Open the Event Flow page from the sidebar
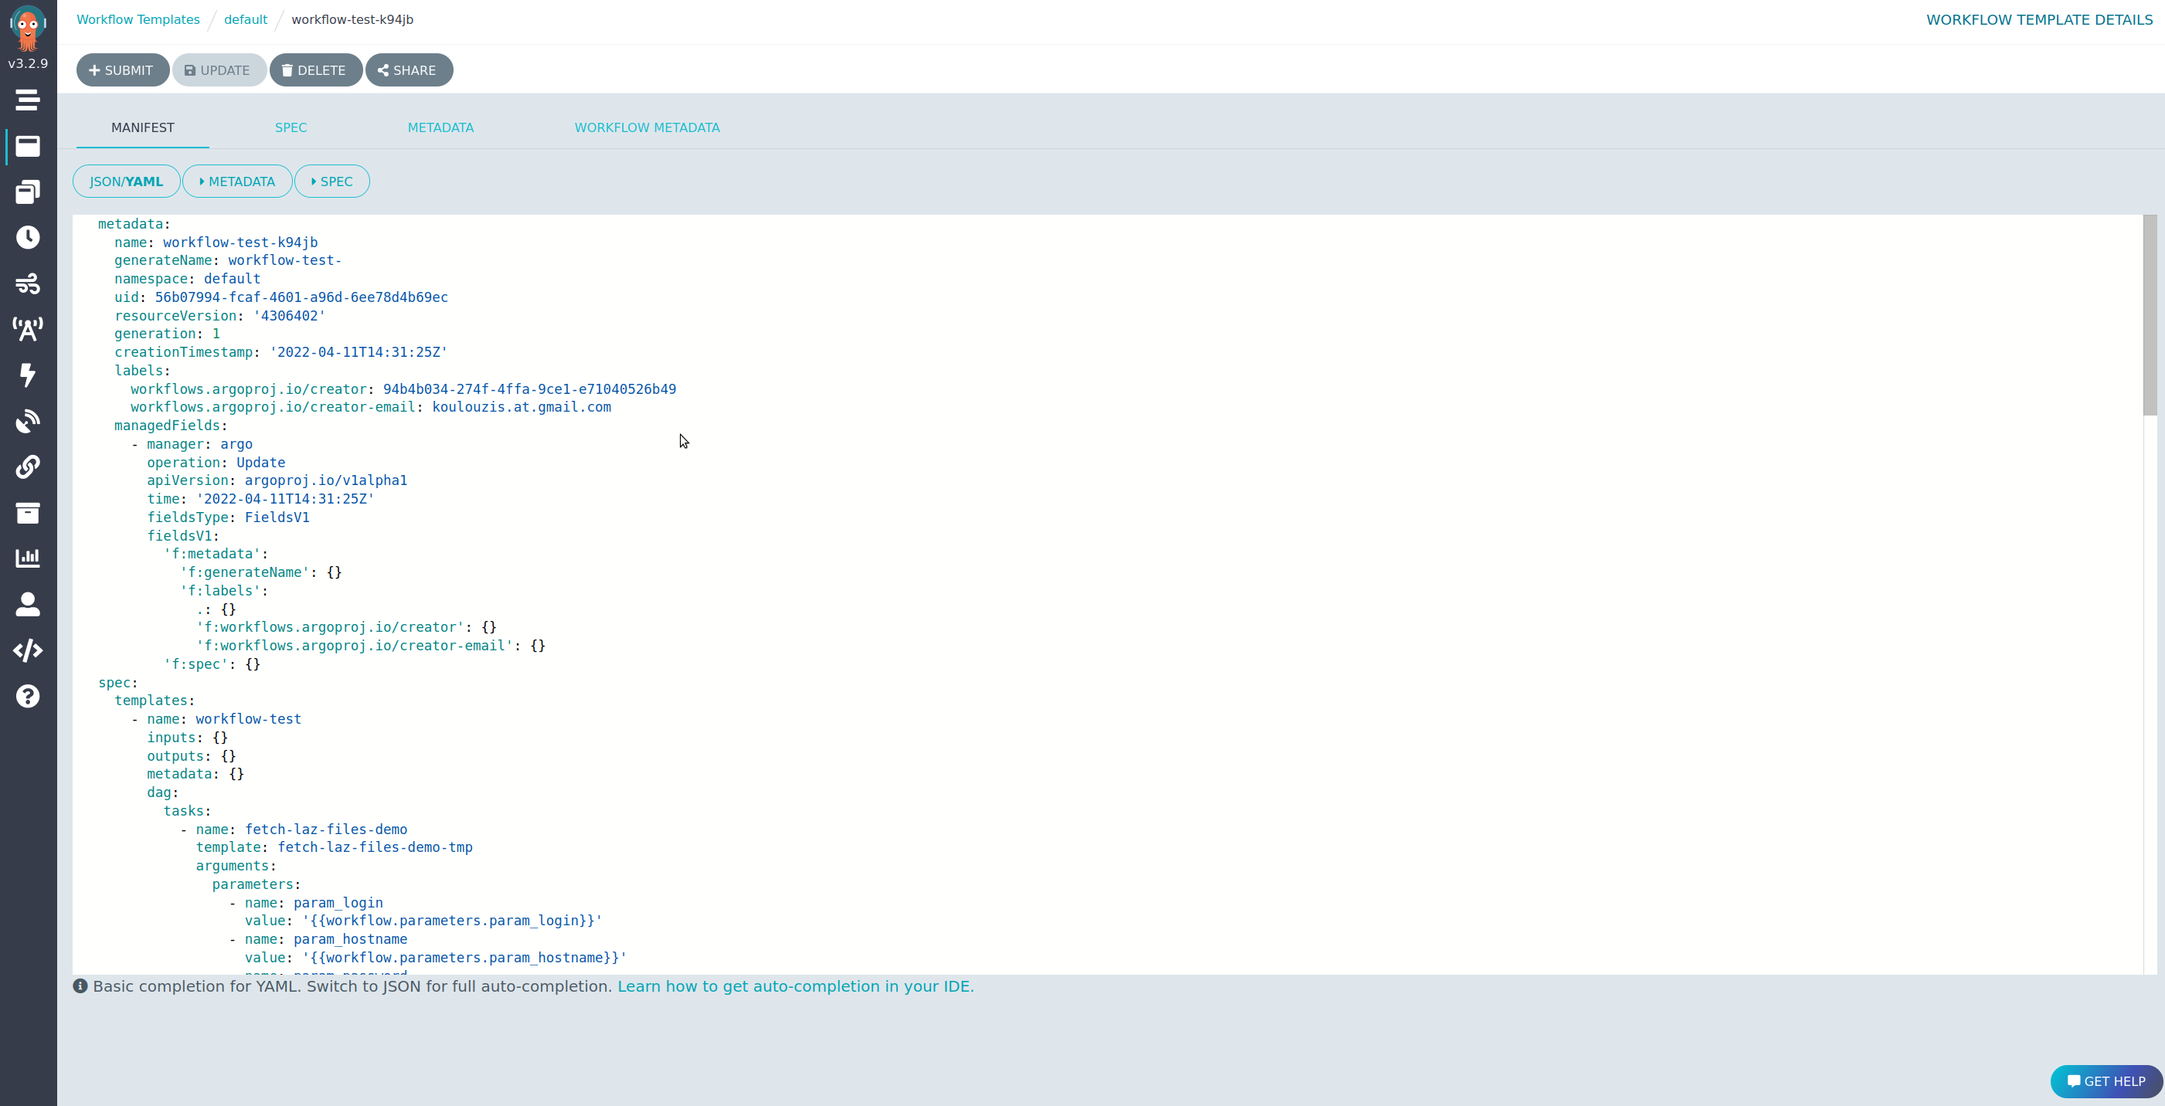Screen dimensions: 2165x1106 click(x=28, y=283)
